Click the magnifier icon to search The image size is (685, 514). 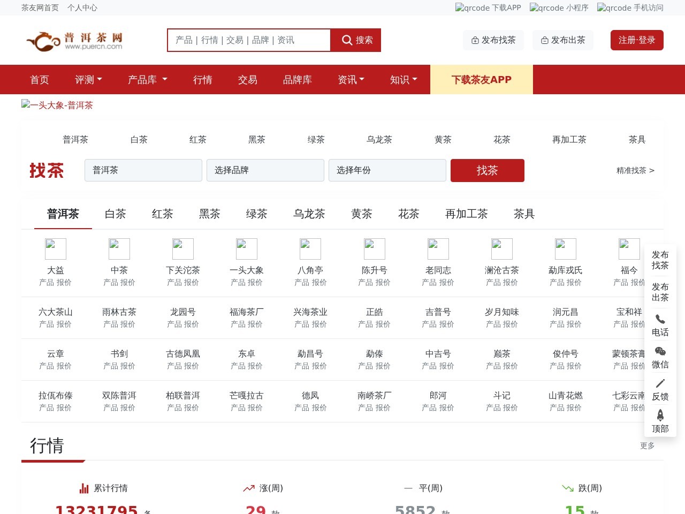tap(347, 40)
